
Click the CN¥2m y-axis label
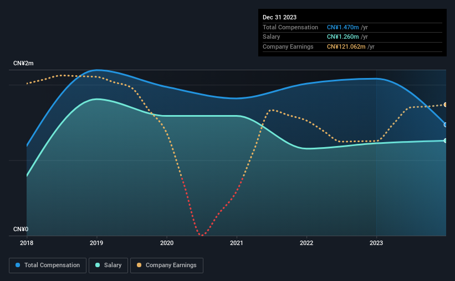tap(23, 63)
